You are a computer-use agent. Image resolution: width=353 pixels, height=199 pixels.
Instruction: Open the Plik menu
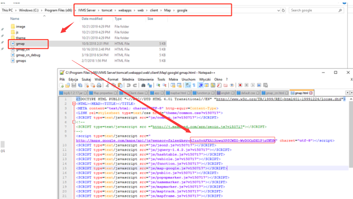[62, 79]
